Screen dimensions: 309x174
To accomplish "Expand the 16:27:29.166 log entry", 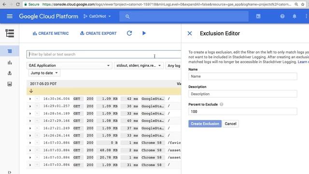I will [30, 121].
